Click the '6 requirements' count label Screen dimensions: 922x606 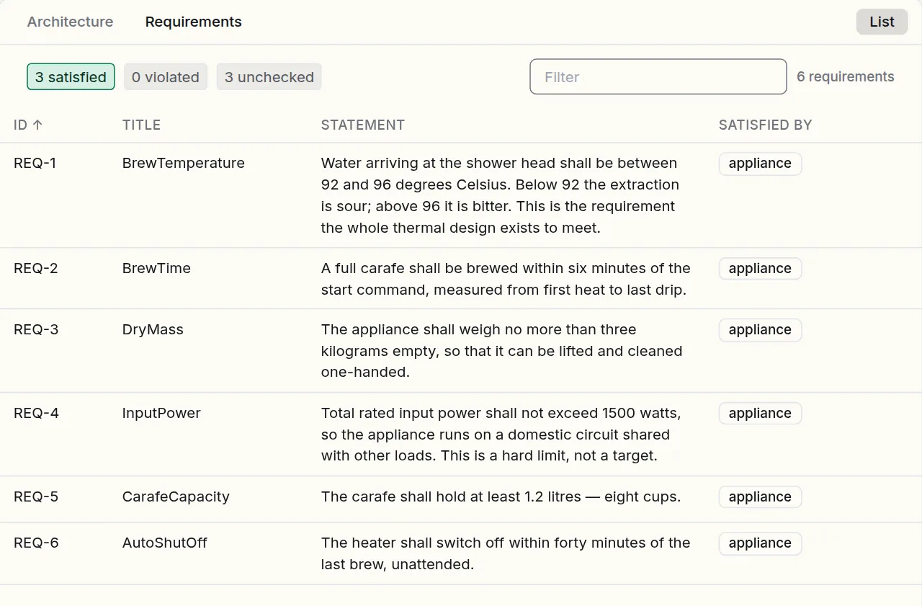[x=846, y=76]
